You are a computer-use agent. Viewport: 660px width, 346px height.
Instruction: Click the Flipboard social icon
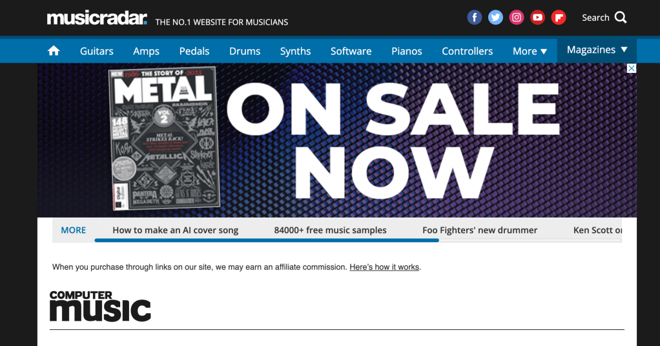point(559,17)
